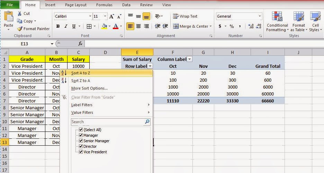Open the font size dropdown

105,16
